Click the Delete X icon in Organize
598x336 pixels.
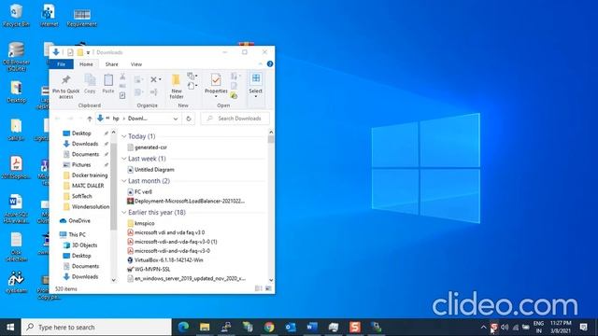pyautogui.click(x=153, y=79)
